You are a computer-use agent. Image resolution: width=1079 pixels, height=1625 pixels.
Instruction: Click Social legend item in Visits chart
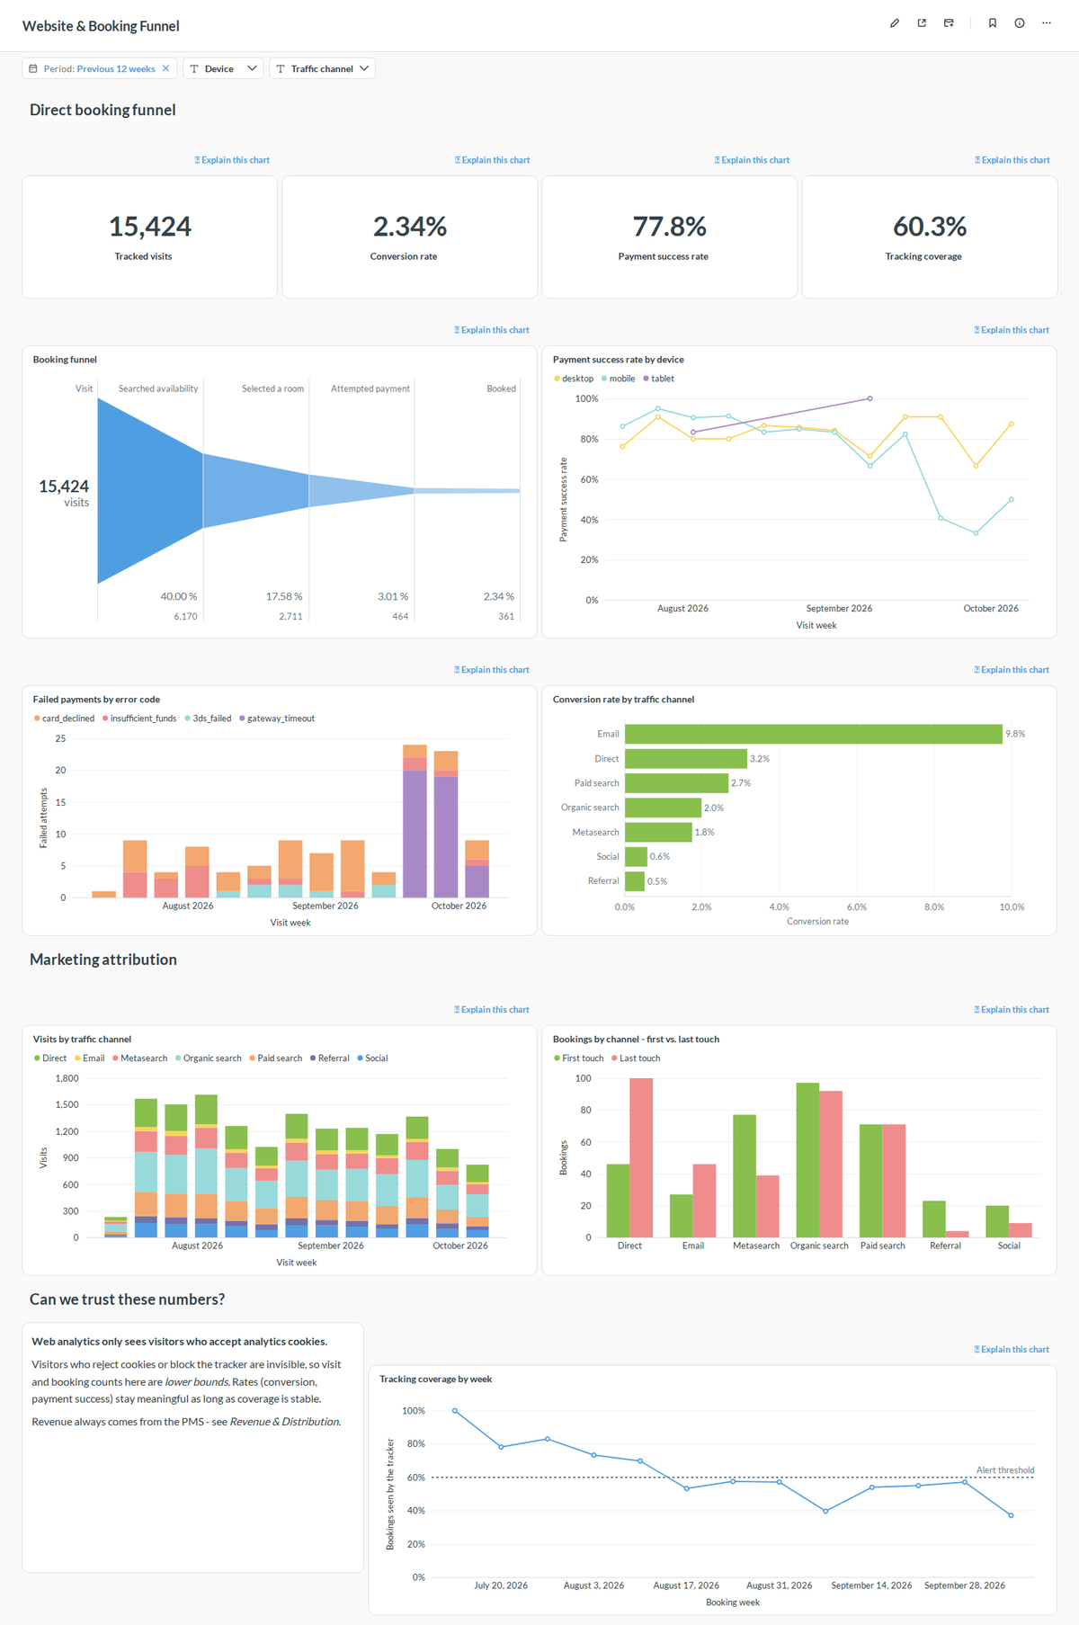(372, 1058)
